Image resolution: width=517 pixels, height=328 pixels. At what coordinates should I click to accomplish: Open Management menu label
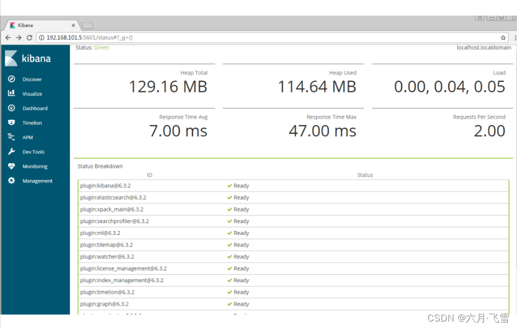point(38,181)
